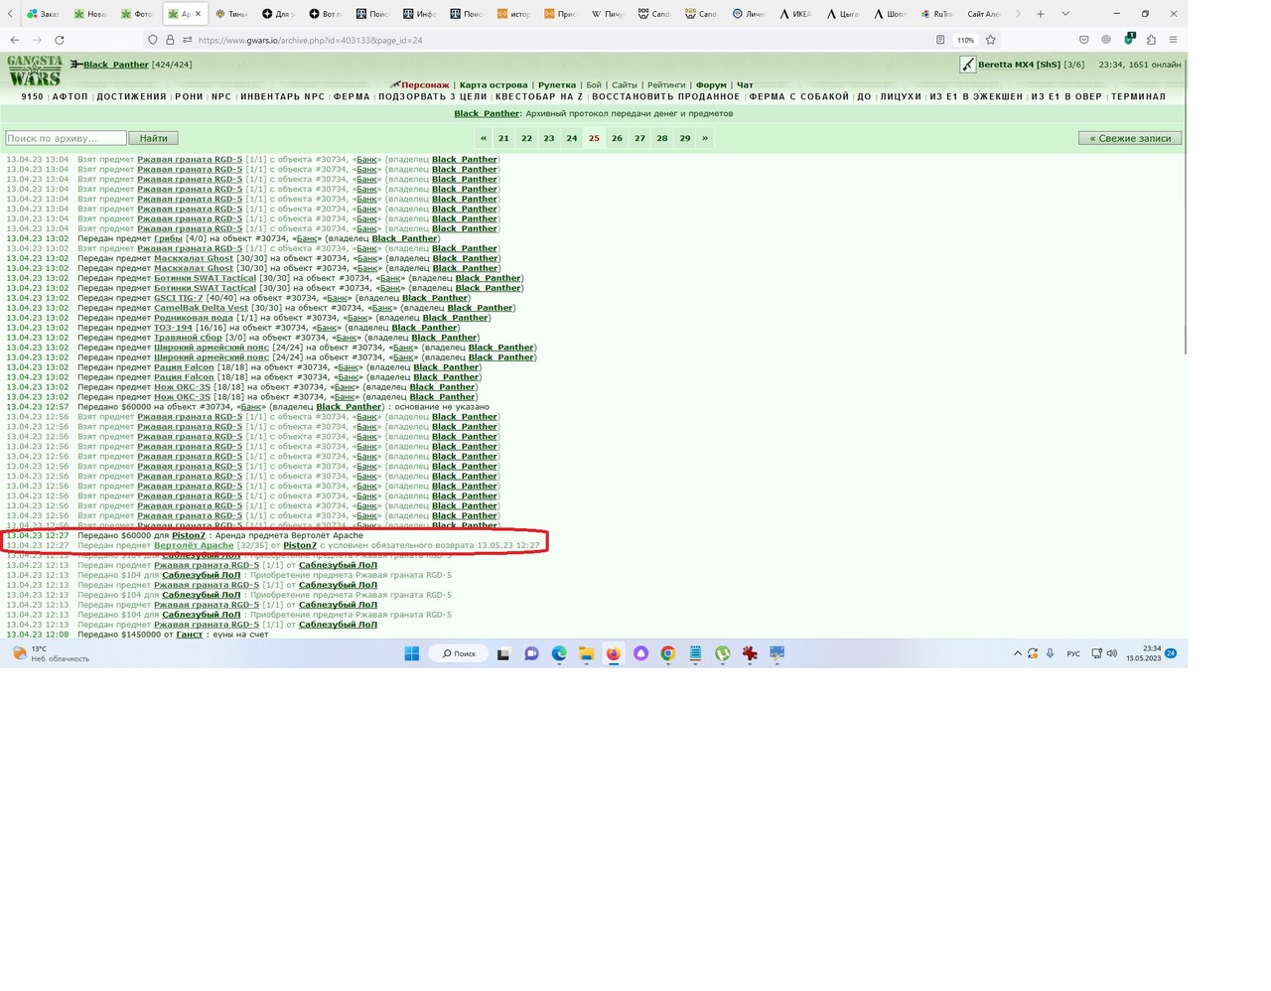Open Piston7 profile in $60000 row
The image size is (1271, 991).
tap(189, 535)
